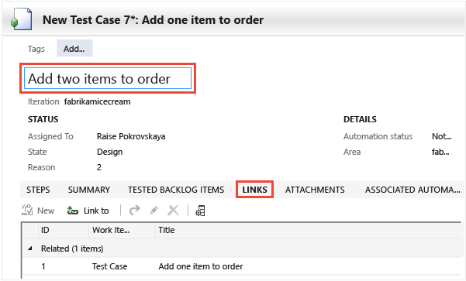The image size is (466, 281).
Task: Click the New button in links toolbar
Action: (x=38, y=211)
